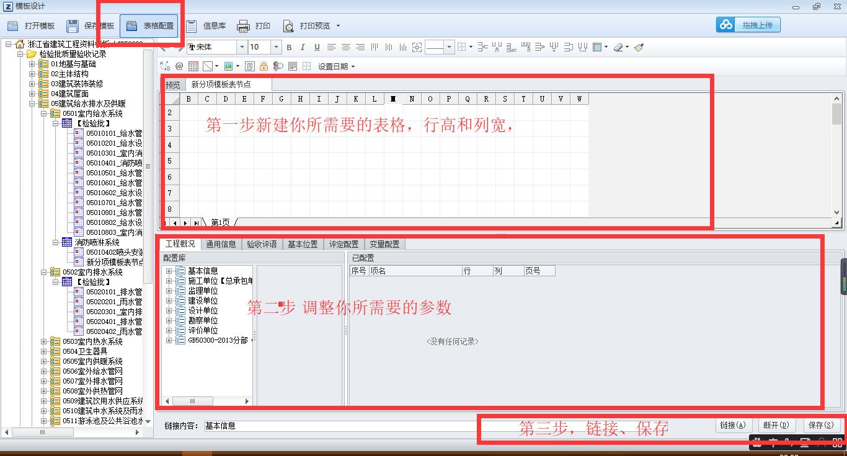The width and height of the screenshot is (847, 456).
Task: Open the 信息库 information library
Action: [206, 26]
